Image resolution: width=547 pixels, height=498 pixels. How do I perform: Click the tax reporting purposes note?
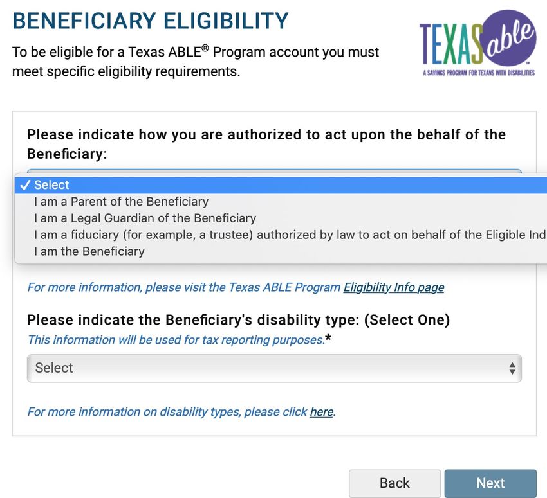(x=180, y=339)
